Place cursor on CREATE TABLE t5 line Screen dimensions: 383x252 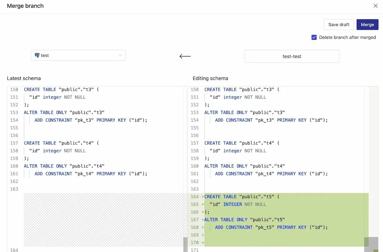241,197
